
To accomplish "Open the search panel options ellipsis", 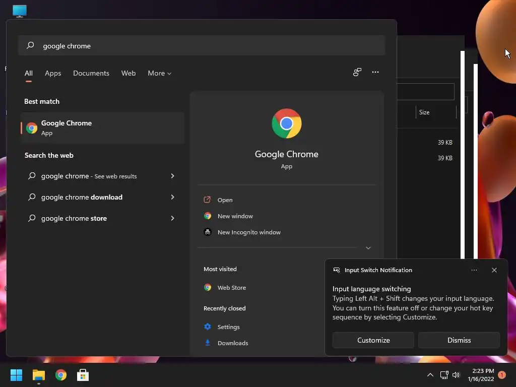I will point(375,72).
